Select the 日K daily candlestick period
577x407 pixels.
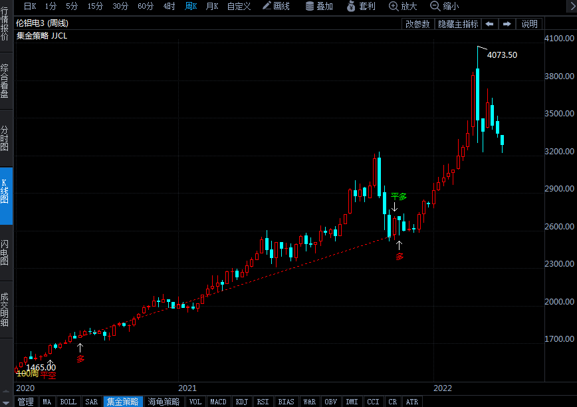click(x=30, y=6)
